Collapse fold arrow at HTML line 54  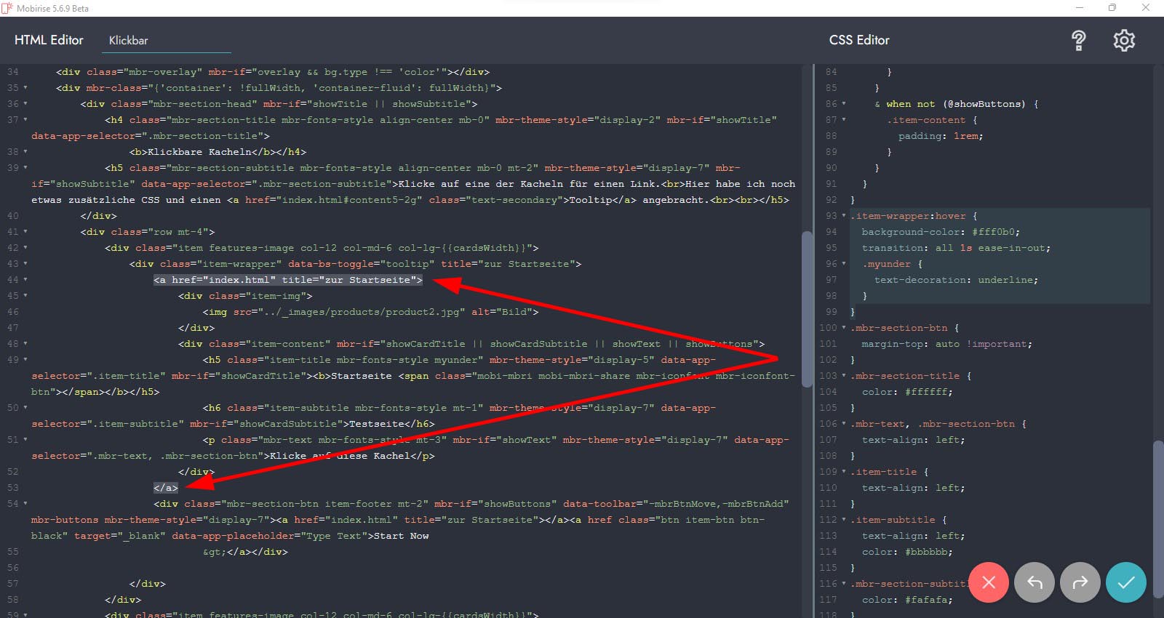click(25, 504)
